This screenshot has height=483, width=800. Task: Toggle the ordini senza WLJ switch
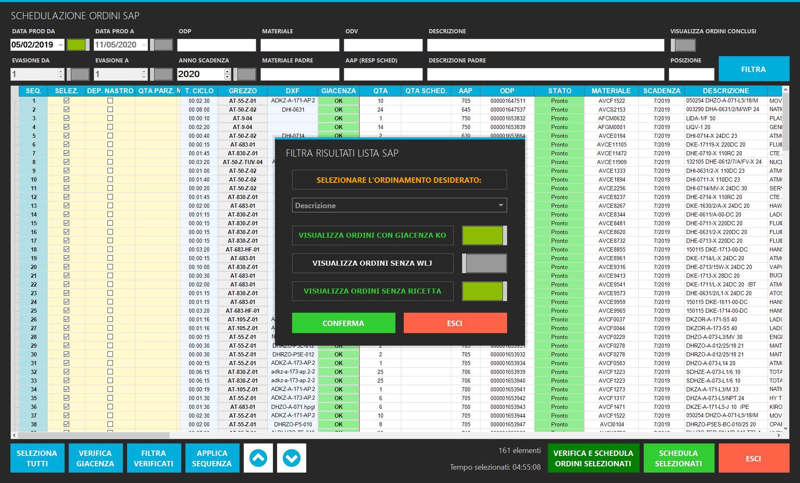[x=485, y=263]
